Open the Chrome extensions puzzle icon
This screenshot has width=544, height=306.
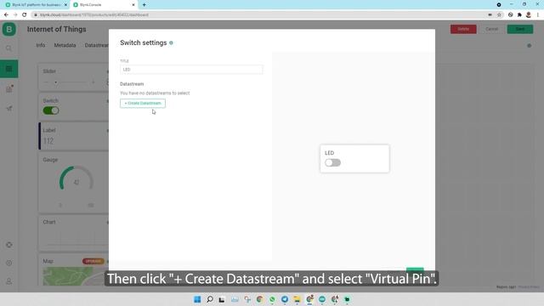point(519,15)
